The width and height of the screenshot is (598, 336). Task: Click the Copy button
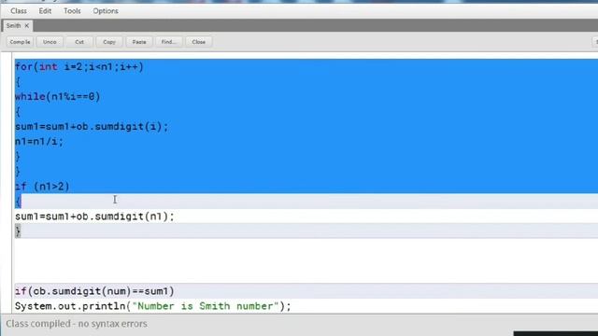[x=109, y=42]
